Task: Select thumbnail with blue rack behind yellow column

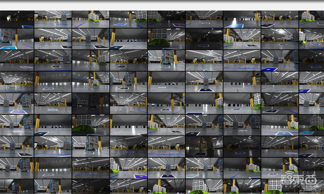Action: 129,81
